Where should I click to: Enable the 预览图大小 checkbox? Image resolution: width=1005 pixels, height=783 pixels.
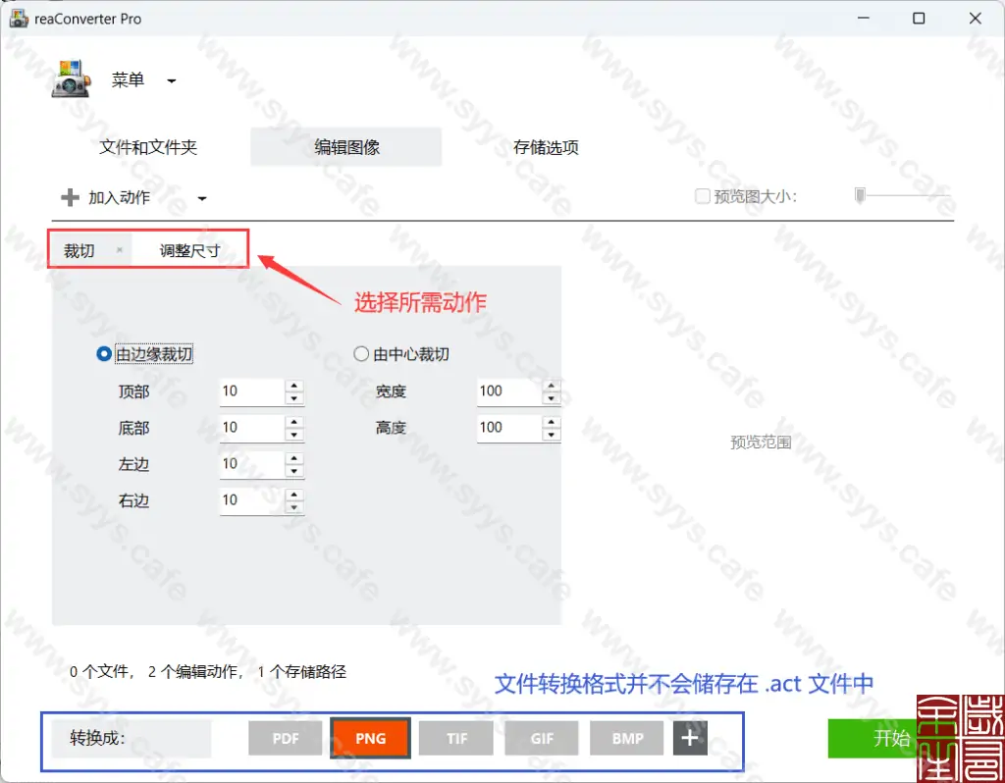703,195
